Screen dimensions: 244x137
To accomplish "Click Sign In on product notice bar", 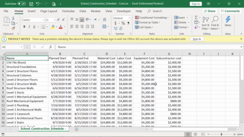I will [197, 39].
